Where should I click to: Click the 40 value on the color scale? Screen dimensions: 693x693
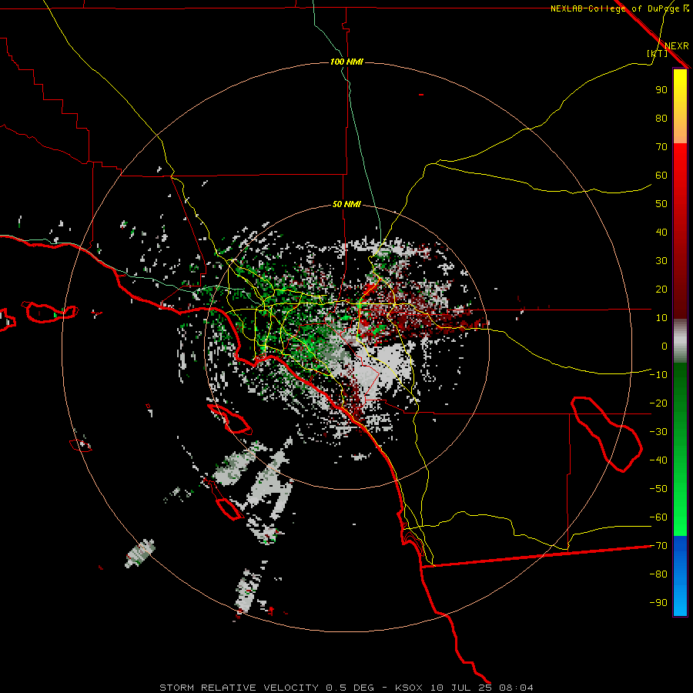click(661, 232)
